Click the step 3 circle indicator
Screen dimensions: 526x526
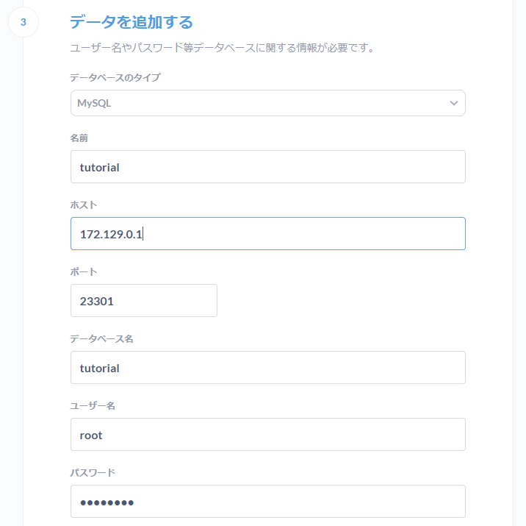tap(23, 22)
